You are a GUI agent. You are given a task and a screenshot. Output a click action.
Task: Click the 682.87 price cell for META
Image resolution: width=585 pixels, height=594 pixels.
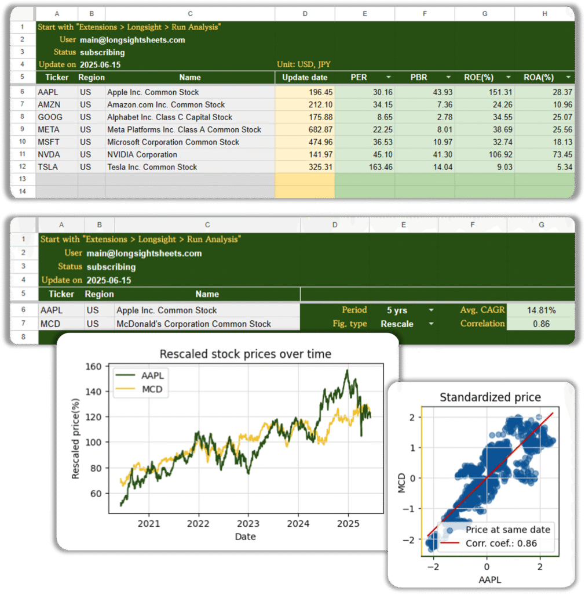click(x=305, y=129)
